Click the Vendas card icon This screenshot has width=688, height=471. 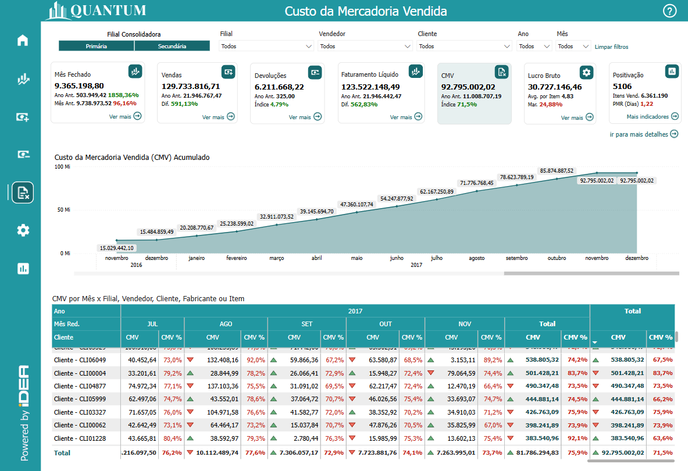tap(228, 72)
